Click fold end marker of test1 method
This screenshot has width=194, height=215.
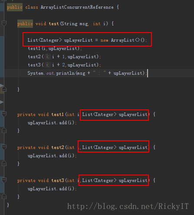click(4, 131)
